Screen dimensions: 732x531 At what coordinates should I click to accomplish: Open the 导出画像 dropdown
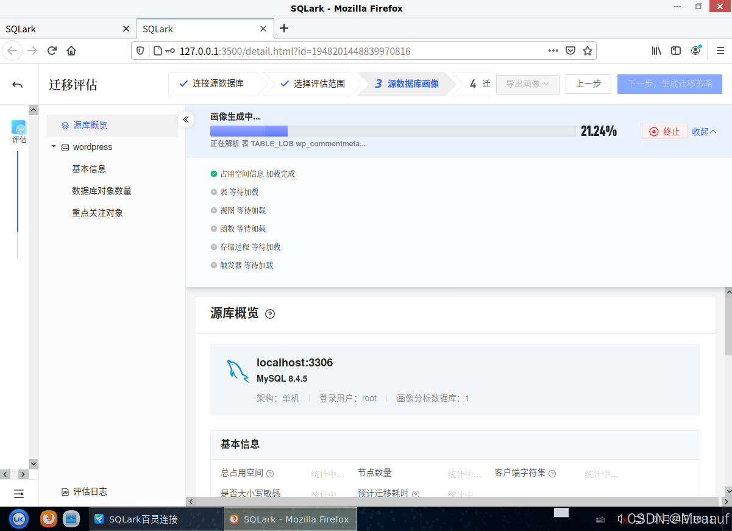pos(528,84)
